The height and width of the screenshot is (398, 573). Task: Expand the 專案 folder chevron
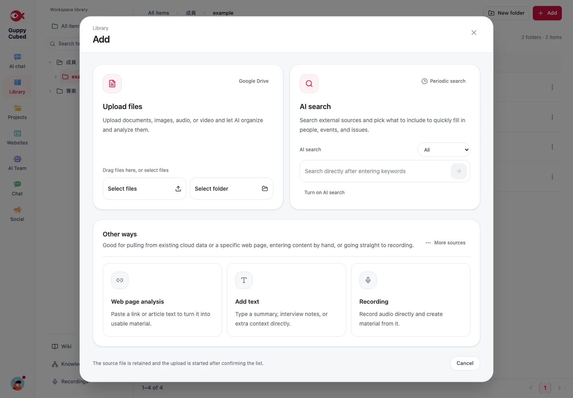[x=50, y=91]
